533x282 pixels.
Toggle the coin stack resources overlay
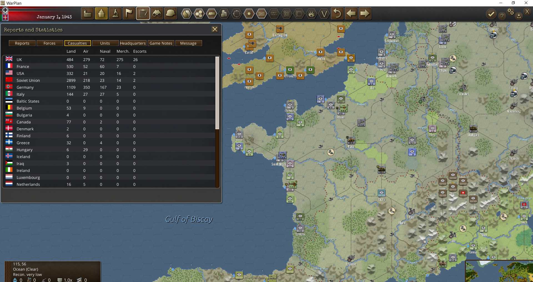pos(224,14)
